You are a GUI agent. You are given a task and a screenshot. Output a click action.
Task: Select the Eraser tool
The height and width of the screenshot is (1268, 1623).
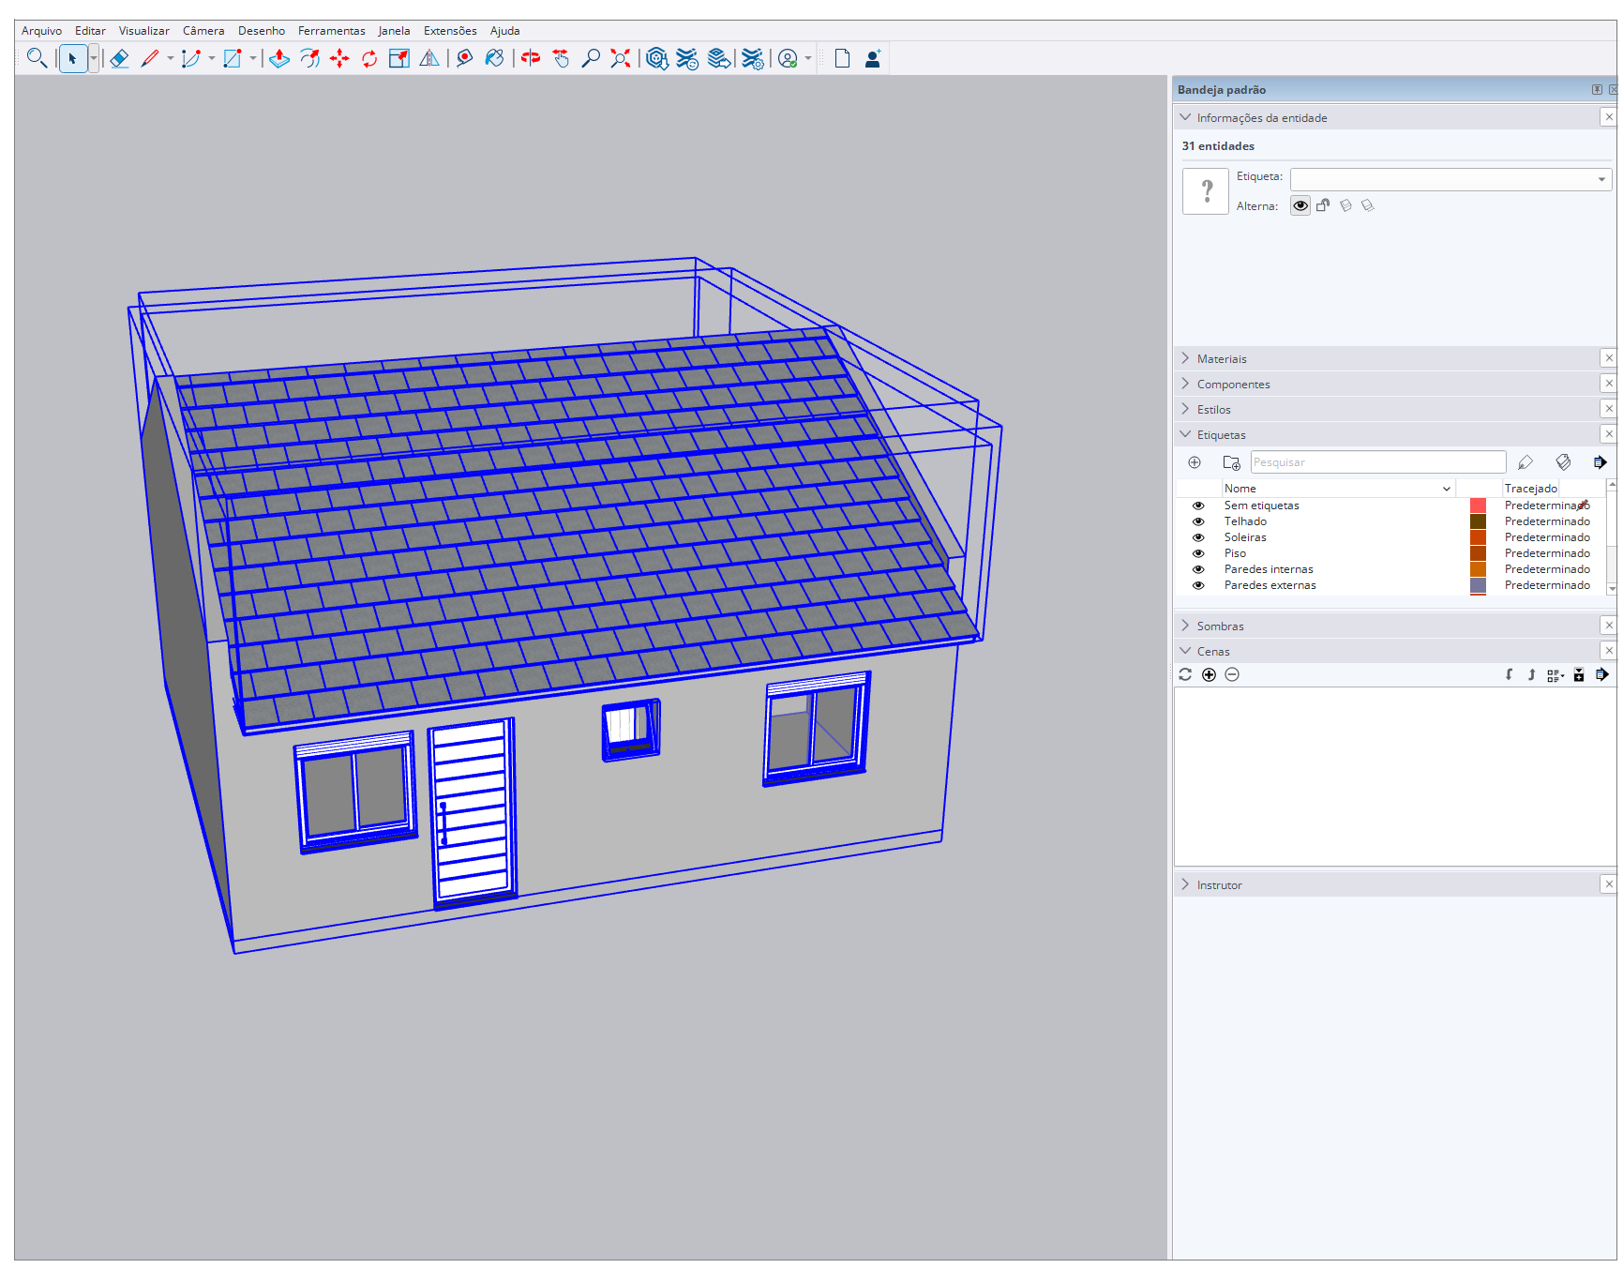click(x=119, y=59)
